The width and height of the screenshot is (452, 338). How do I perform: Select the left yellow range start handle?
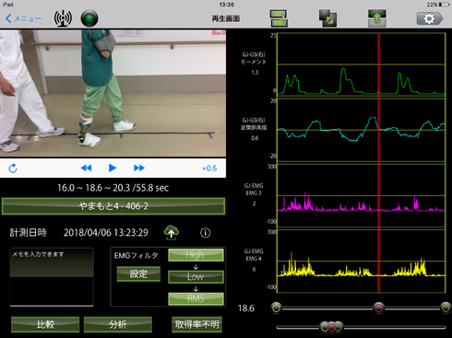pos(277,308)
